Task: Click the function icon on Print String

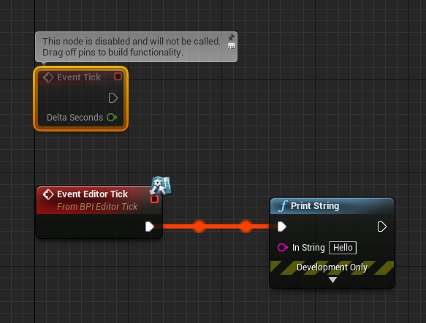Action: click(x=283, y=206)
